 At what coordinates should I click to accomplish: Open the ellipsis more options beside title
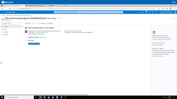tap(61, 18)
